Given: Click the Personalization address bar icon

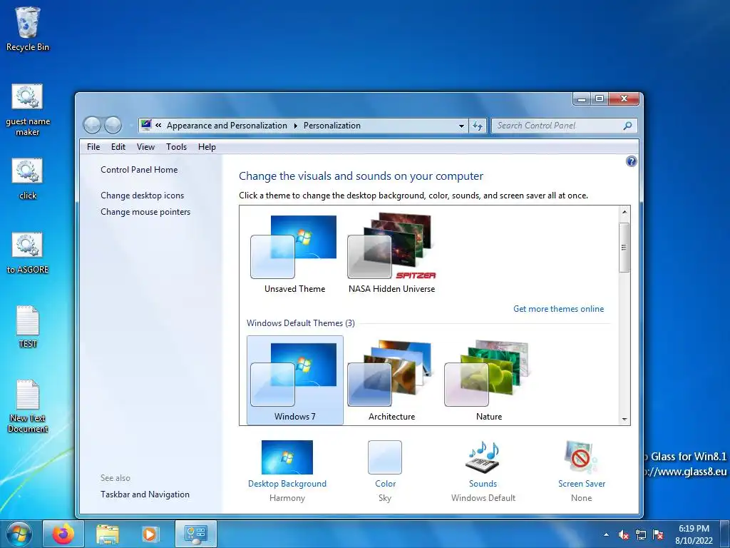Looking at the screenshot, I should 146,125.
